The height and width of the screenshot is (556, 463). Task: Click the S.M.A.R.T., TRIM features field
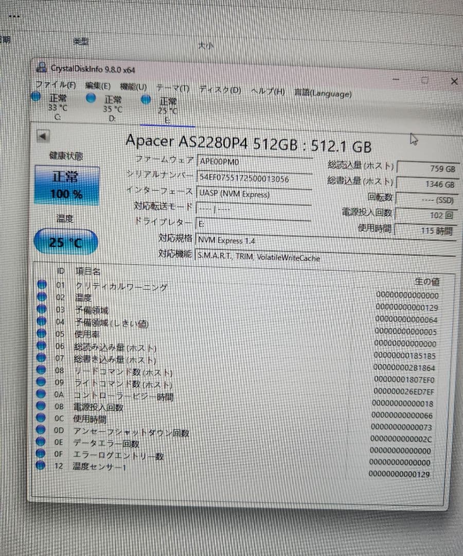pyautogui.click(x=325, y=257)
